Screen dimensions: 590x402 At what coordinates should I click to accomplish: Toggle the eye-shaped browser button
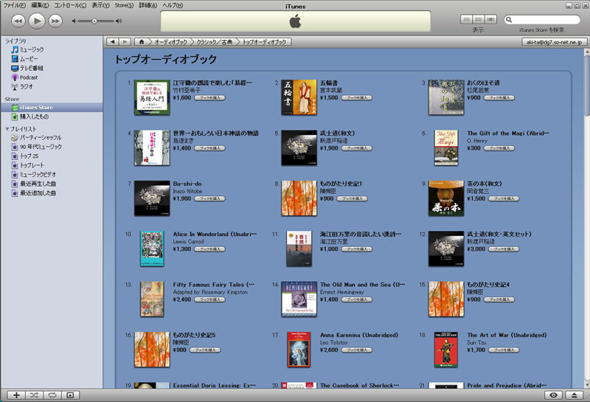click(x=554, y=395)
